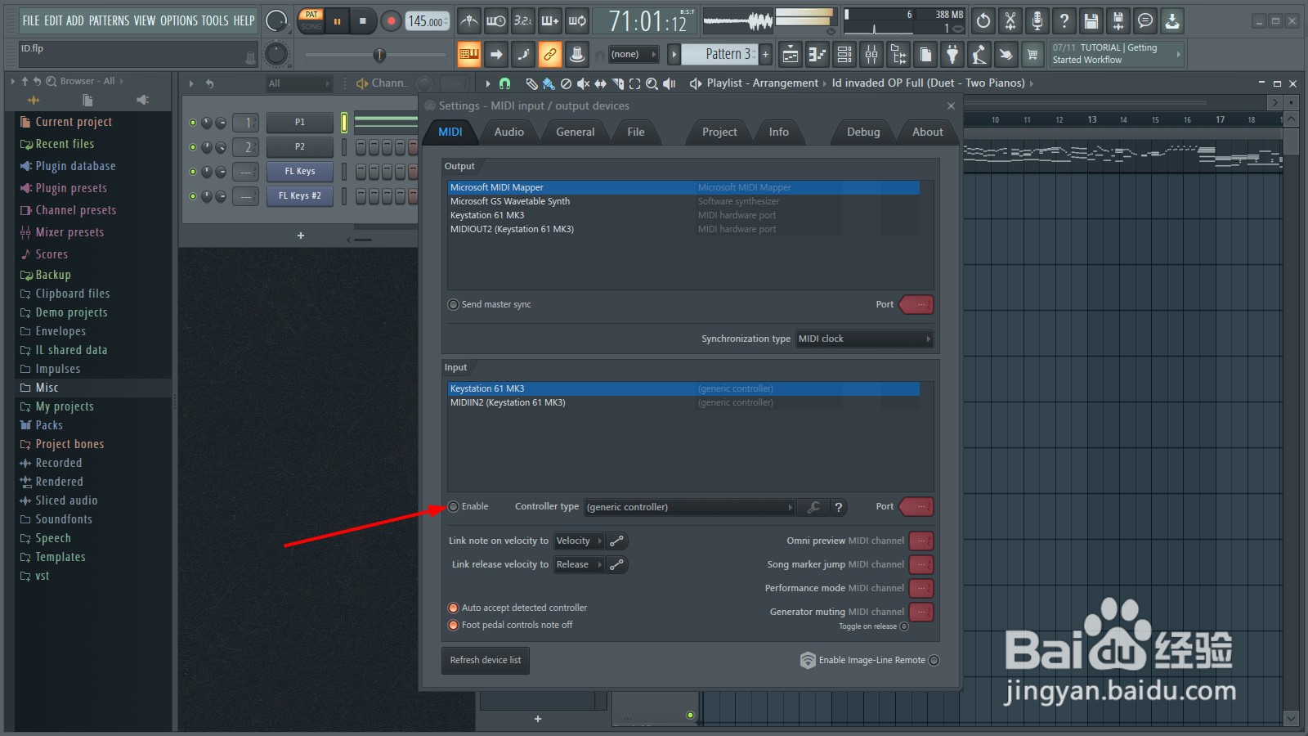Click the P2 channel button
This screenshot has width=1308, height=736.
(300, 147)
